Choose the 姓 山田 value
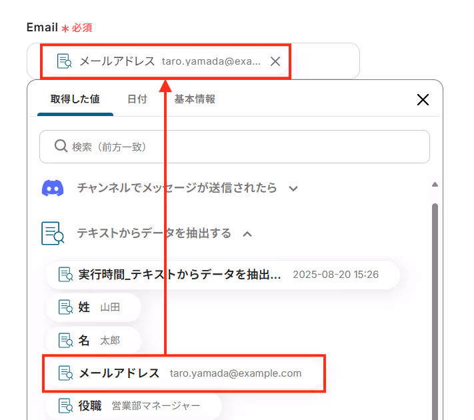The height and width of the screenshot is (420, 474). click(x=93, y=307)
